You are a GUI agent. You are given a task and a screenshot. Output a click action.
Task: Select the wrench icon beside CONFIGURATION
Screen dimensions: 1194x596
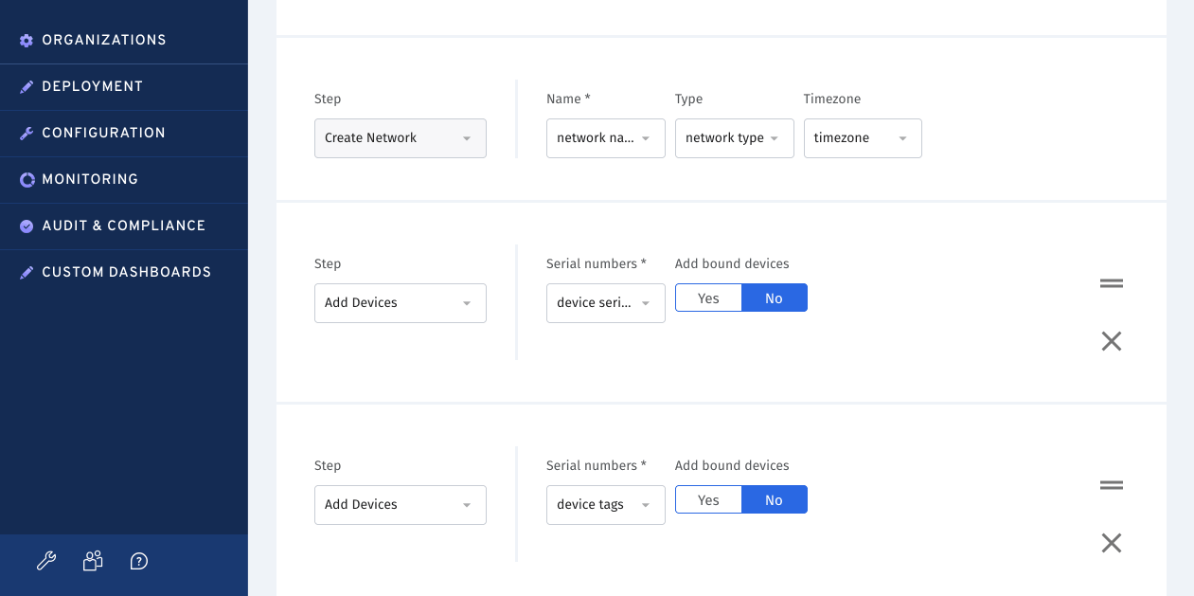point(27,133)
